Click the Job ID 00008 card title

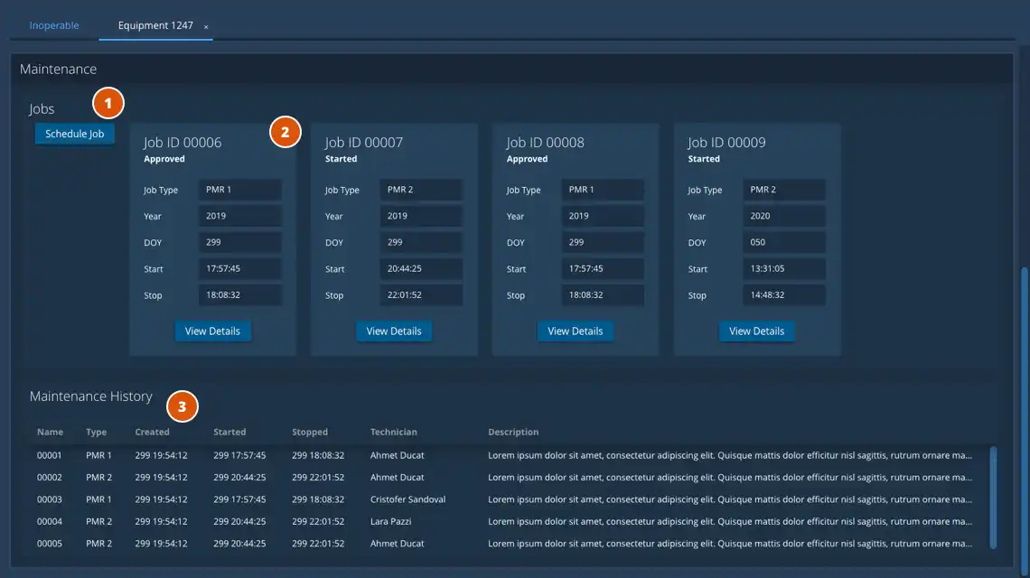click(x=545, y=142)
